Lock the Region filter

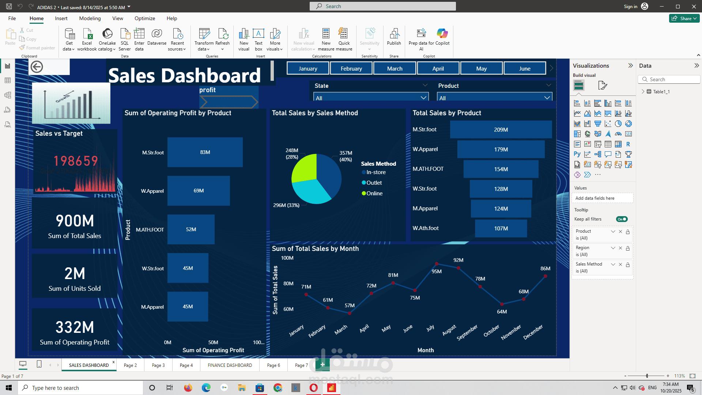pos(628,248)
